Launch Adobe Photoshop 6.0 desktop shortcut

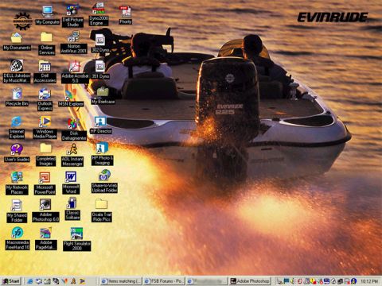pyautogui.click(x=45, y=211)
